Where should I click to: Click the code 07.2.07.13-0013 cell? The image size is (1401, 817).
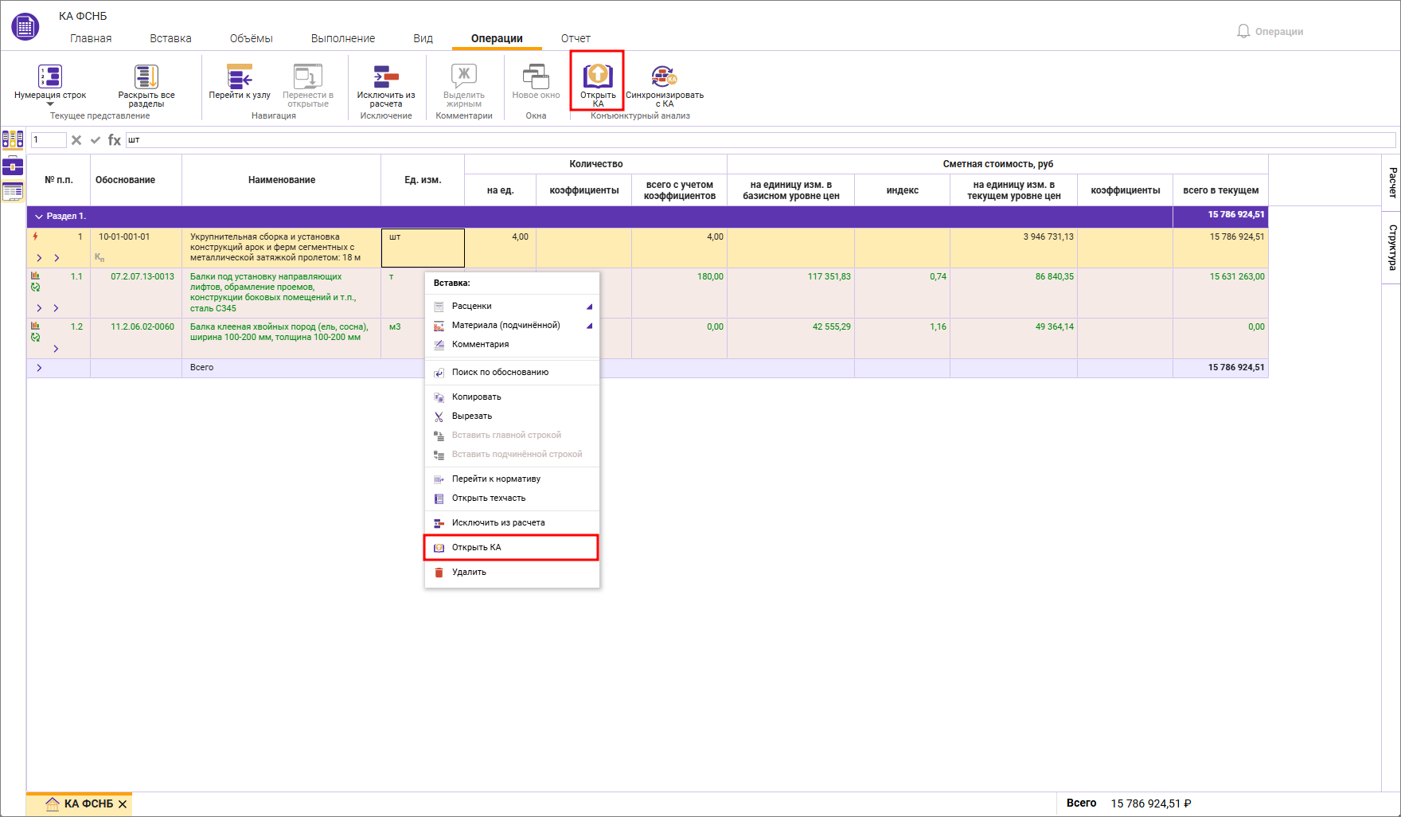pos(136,293)
